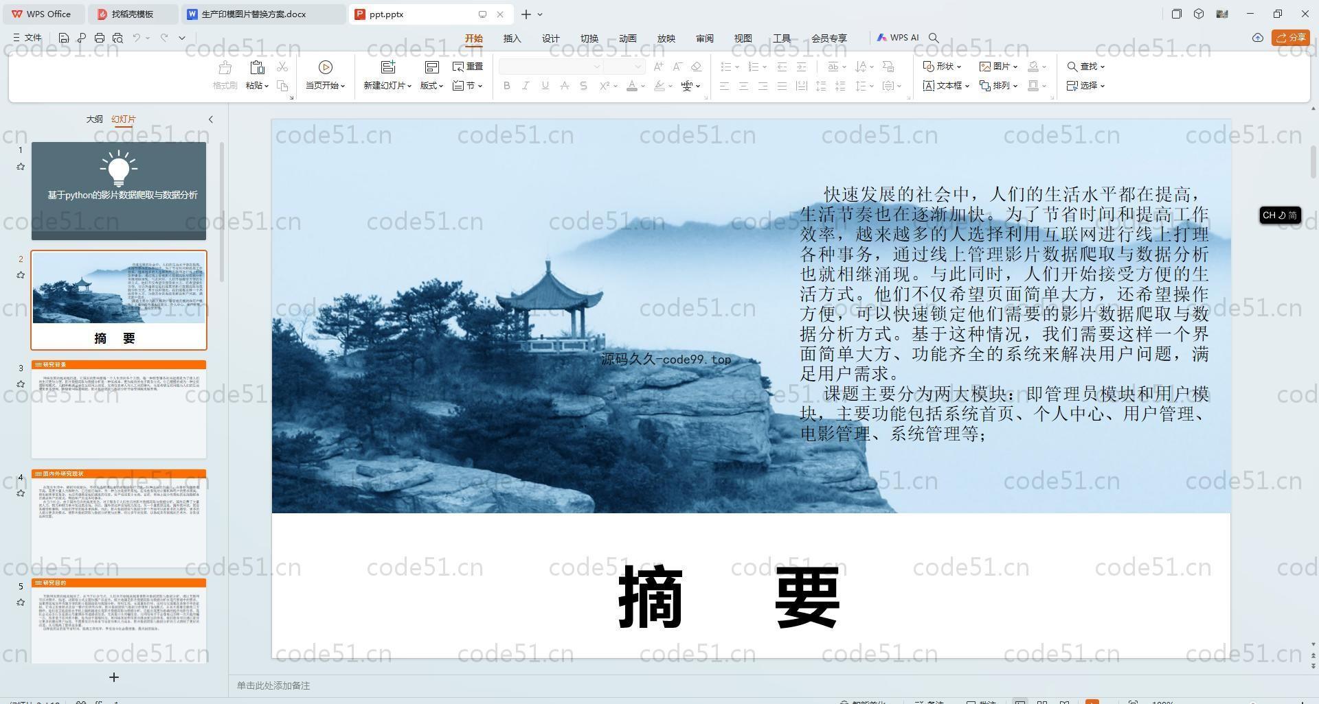The height and width of the screenshot is (704, 1319).
Task: Open the Animations (动画) ribbon tab
Action: pyautogui.click(x=627, y=38)
